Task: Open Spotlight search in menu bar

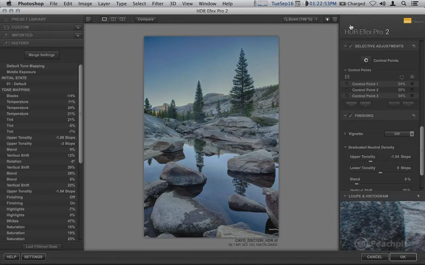Action: pos(404,4)
